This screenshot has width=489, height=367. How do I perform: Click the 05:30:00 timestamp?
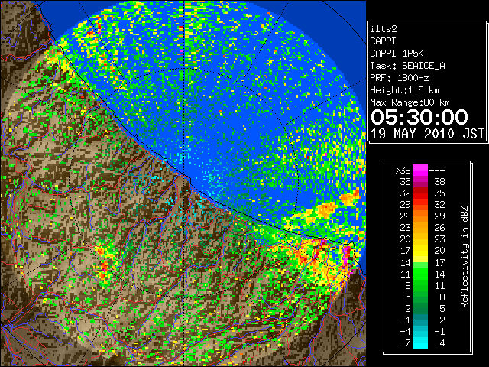point(419,117)
